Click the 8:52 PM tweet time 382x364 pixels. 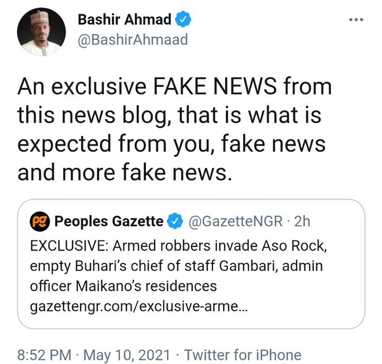pos(44,354)
